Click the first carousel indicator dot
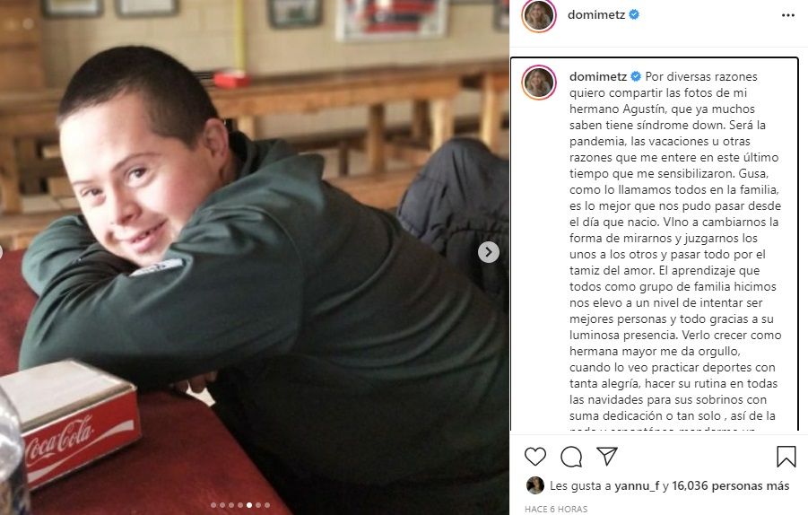The width and height of the screenshot is (808, 515). coord(213,505)
